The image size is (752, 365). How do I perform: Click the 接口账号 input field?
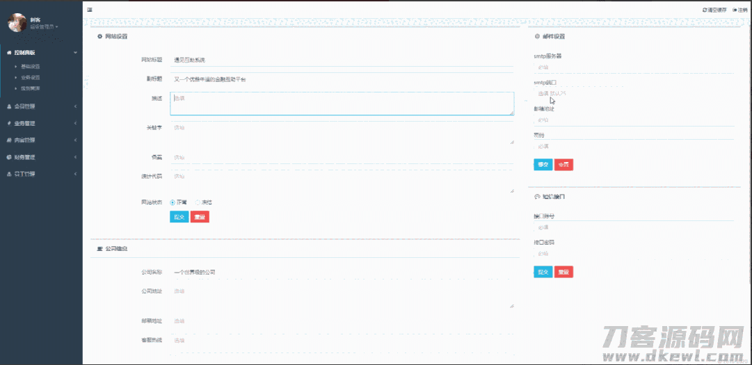coord(634,227)
